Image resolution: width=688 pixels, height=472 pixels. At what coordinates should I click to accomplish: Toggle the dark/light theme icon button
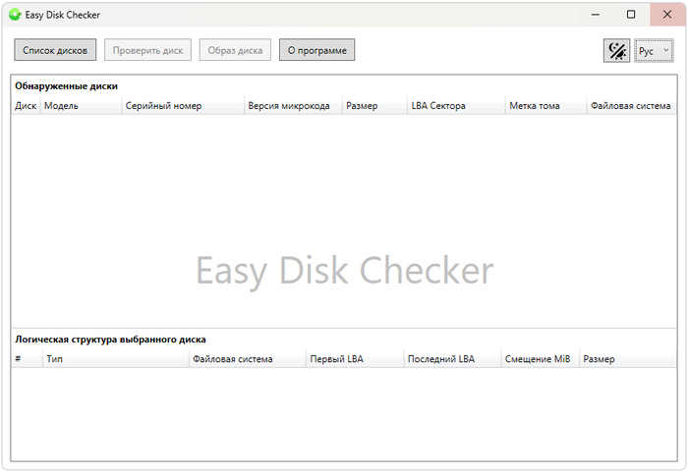616,51
